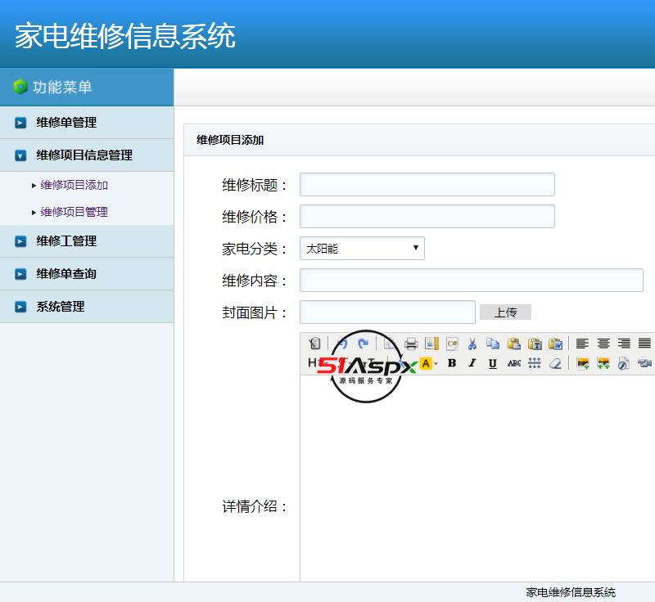Open the 家电分类 dropdown
This screenshot has height=602, width=655.
(361, 248)
